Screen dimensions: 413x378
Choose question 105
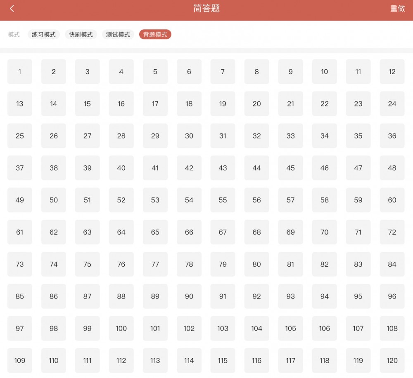tap(290, 328)
